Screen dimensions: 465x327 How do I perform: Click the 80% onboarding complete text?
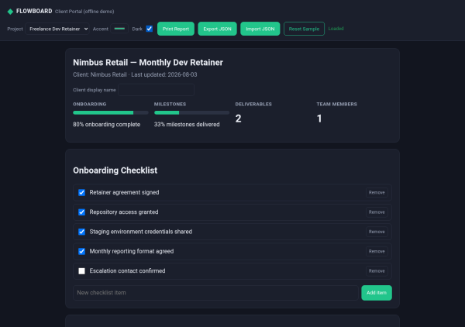pyautogui.click(x=106, y=125)
